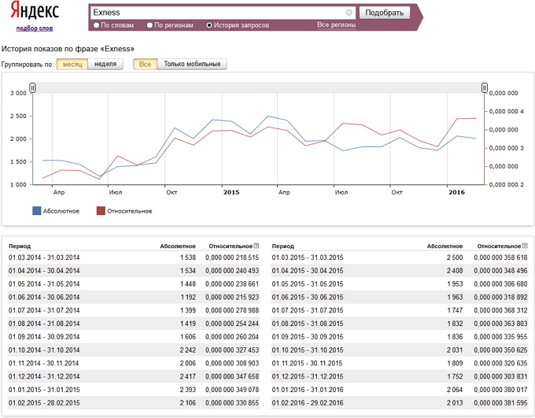
Task: Select row 01.03.2015 - 31.03.2015
Action: (400, 257)
